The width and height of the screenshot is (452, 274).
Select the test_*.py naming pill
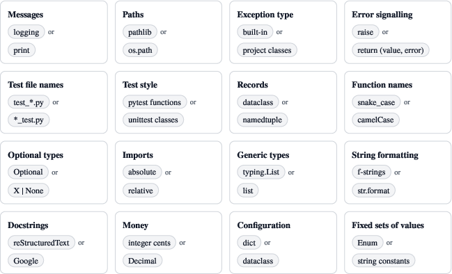(x=29, y=102)
